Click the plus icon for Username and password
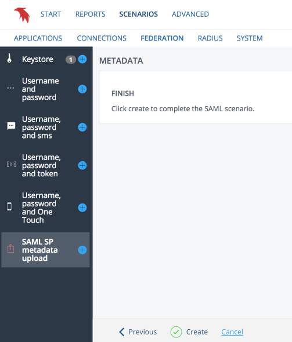Image resolution: width=292 pixels, height=342 pixels. (x=82, y=89)
